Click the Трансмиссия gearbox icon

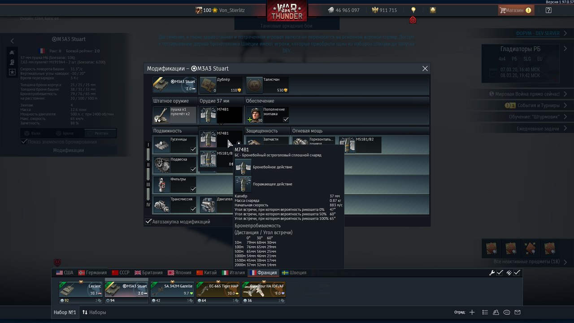point(161,205)
